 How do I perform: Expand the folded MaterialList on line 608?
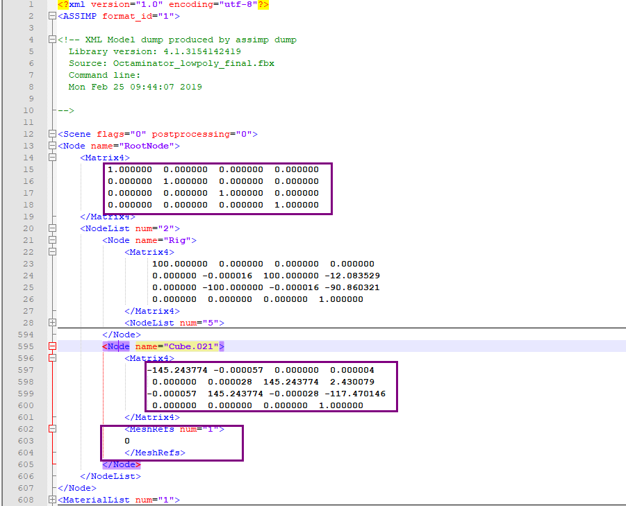tap(52, 499)
